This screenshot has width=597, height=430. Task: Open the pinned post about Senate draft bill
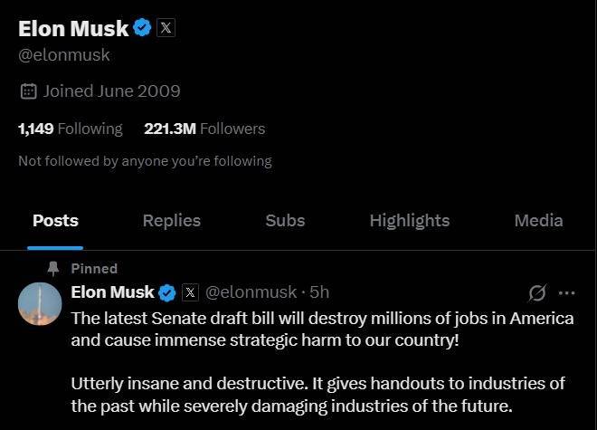click(x=322, y=362)
